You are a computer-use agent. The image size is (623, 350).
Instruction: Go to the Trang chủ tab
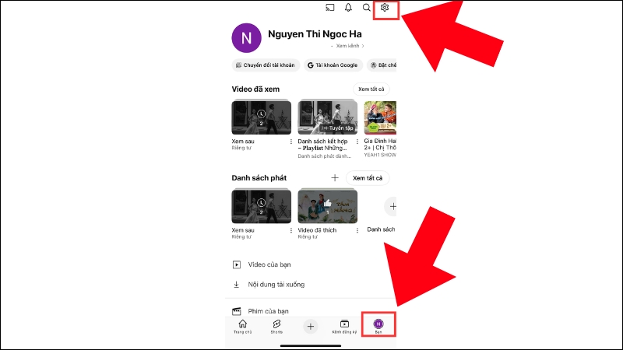coord(242,326)
